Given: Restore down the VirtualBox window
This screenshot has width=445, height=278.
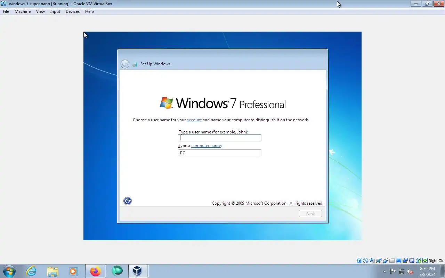Looking at the screenshot, I should pos(427,4).
